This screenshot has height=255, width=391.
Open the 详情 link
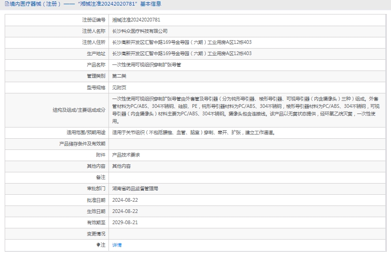coord(117,245)
